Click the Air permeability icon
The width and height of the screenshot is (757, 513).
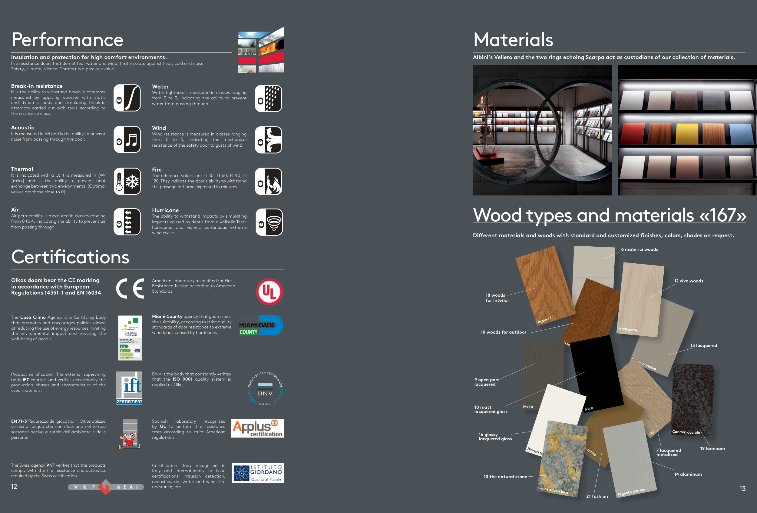(127, 222)
